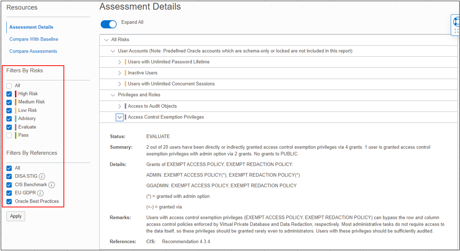This screenshot has width=460, height=251.
Task: Expand the Inactive Users row
Action: [119, 73]
